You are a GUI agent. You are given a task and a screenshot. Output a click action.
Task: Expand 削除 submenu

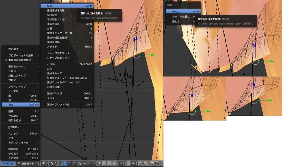pos(21,111)
